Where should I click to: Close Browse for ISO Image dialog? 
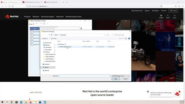130,31
